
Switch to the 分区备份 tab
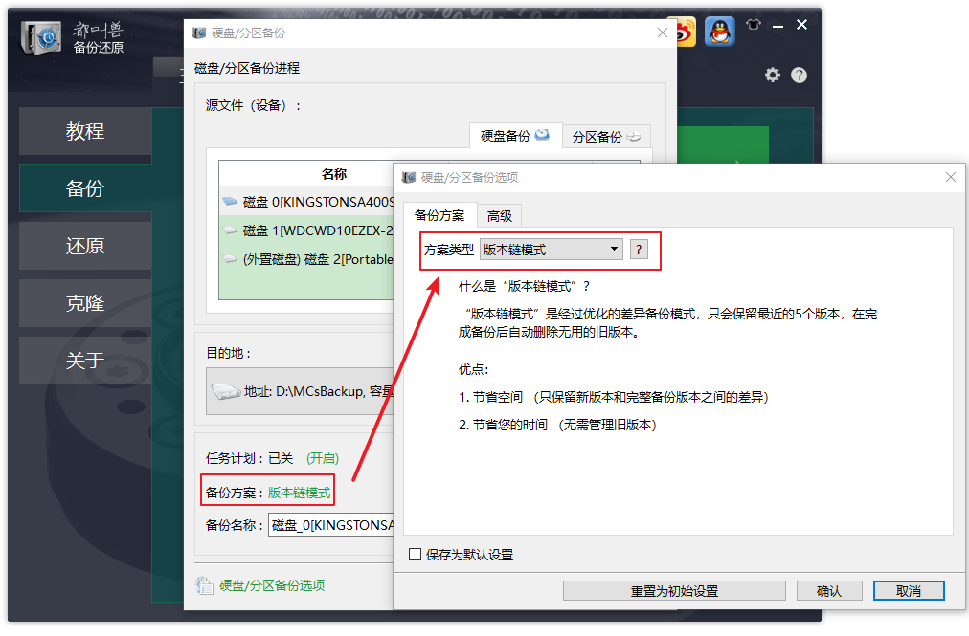(605, 137)
